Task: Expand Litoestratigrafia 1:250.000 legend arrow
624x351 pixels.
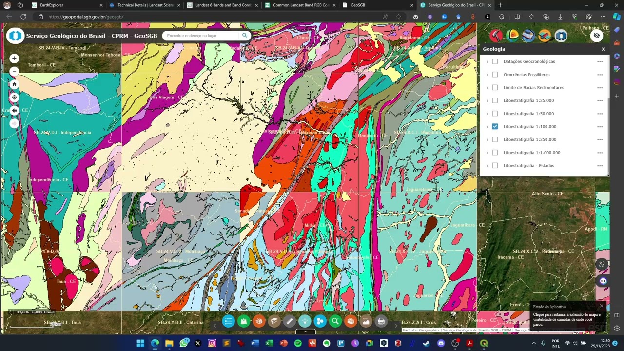Action: (487, 140)
